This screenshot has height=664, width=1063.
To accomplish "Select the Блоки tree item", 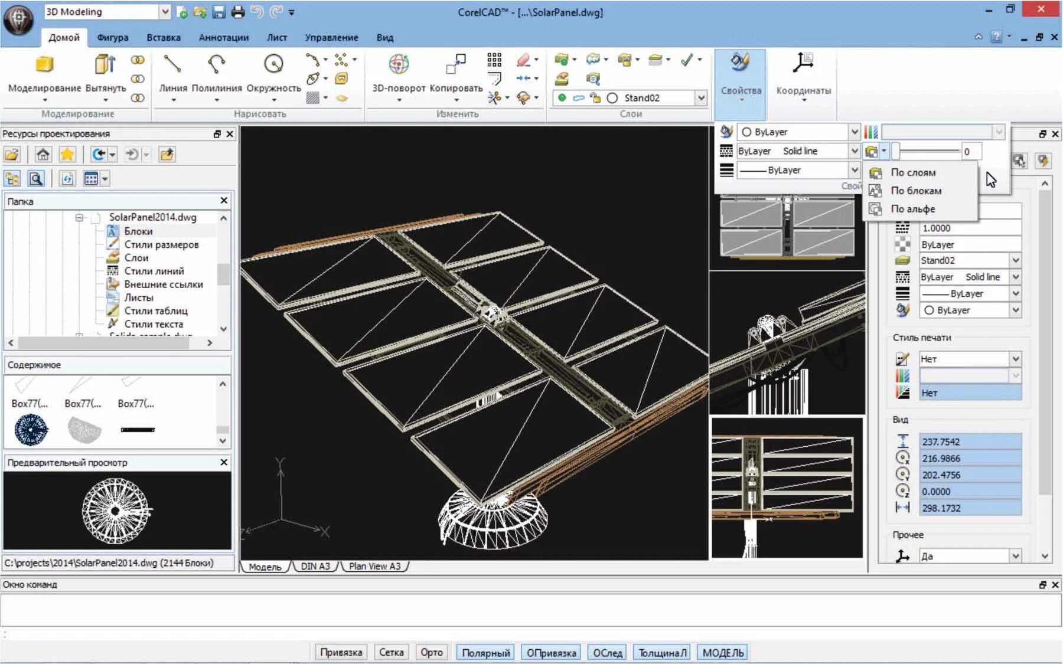I will pyautogui.click(x=138, y=231).
